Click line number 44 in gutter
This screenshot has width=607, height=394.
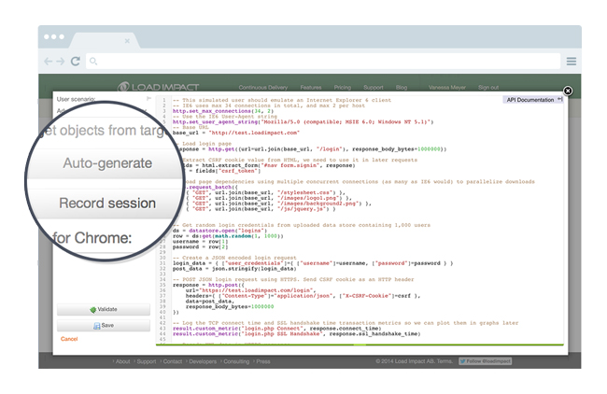(x=162, y=333)
